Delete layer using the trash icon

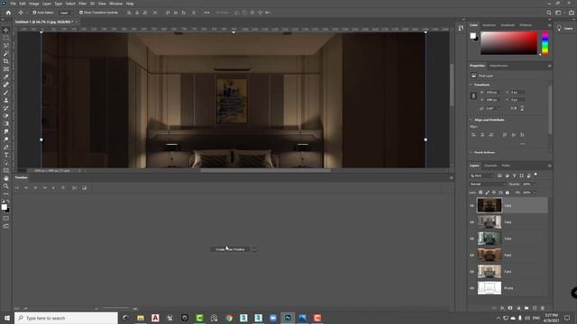coord(543,308)
